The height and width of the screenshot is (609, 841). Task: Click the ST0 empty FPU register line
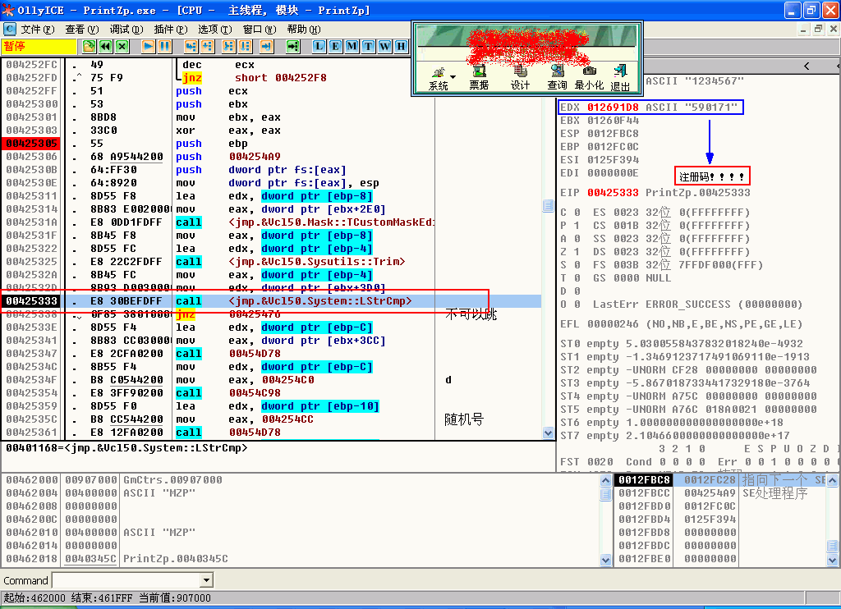pyautogui.click(x=681, y=344)
